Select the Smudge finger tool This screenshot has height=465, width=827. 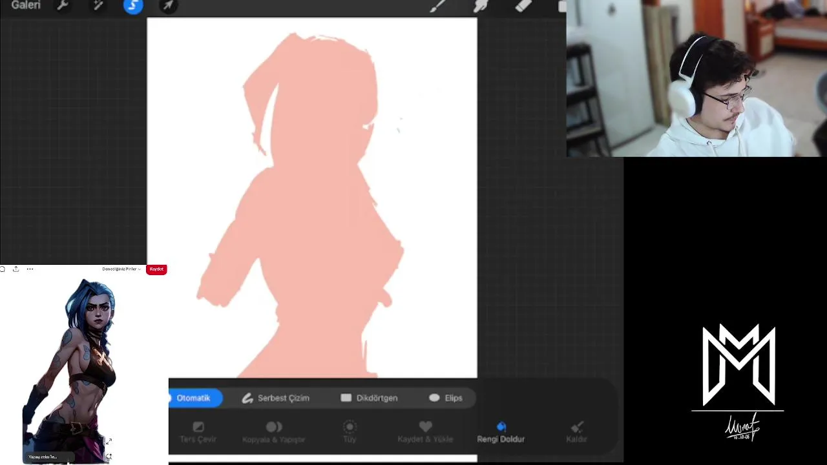coord(481,6)
